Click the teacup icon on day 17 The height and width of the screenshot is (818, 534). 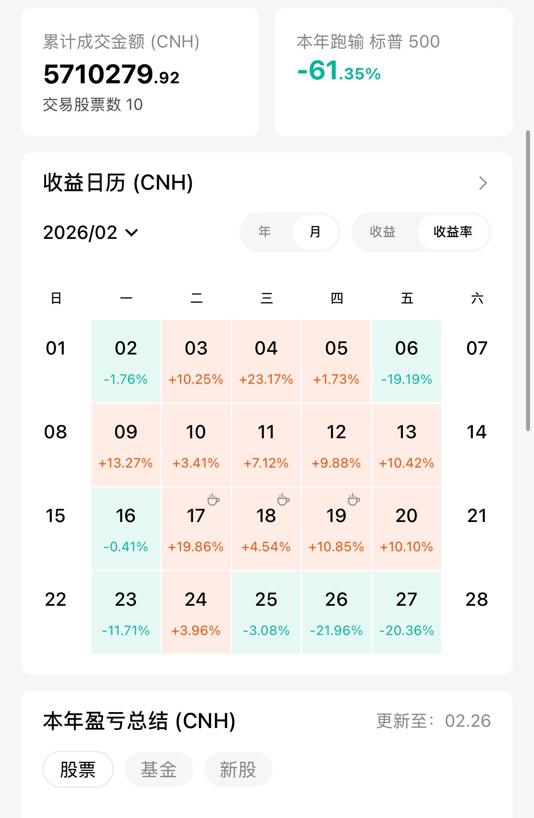click(x=213, y=500)
